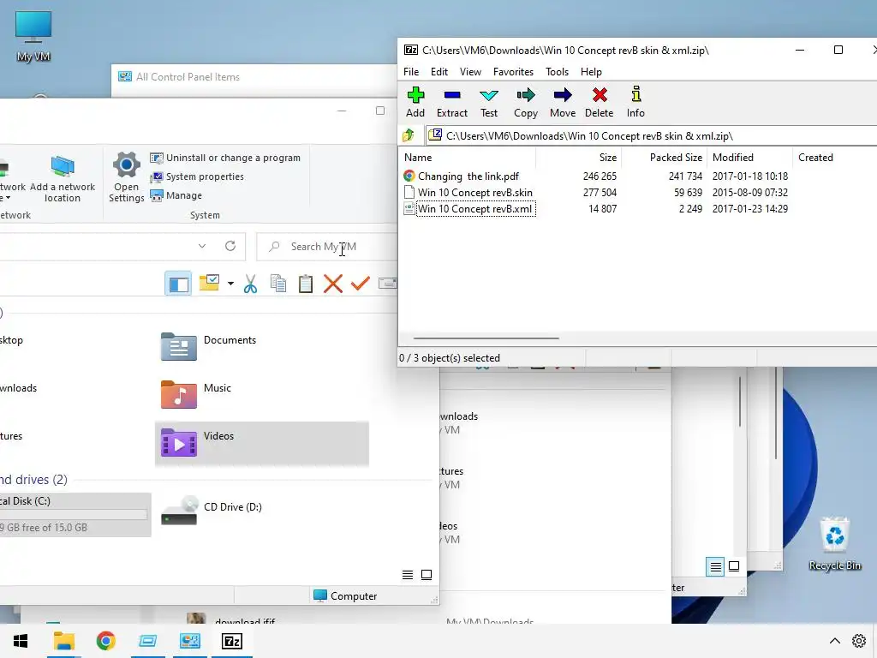Expand the address bar history dropdown
The width and height of the screenshot is (877, 658).
pos(202,246)
